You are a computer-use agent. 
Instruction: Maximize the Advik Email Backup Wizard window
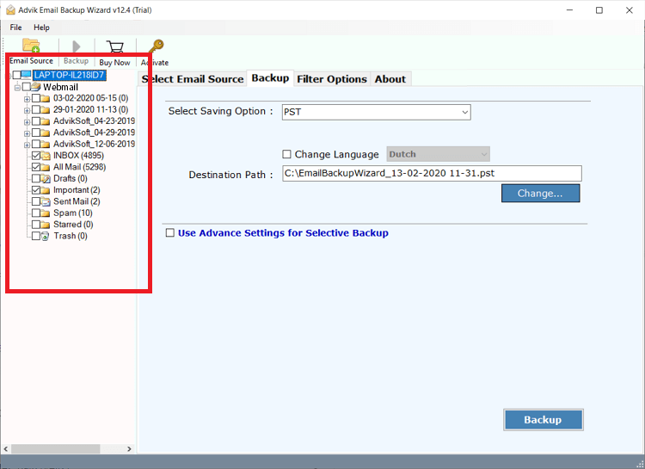click(599, 10)
